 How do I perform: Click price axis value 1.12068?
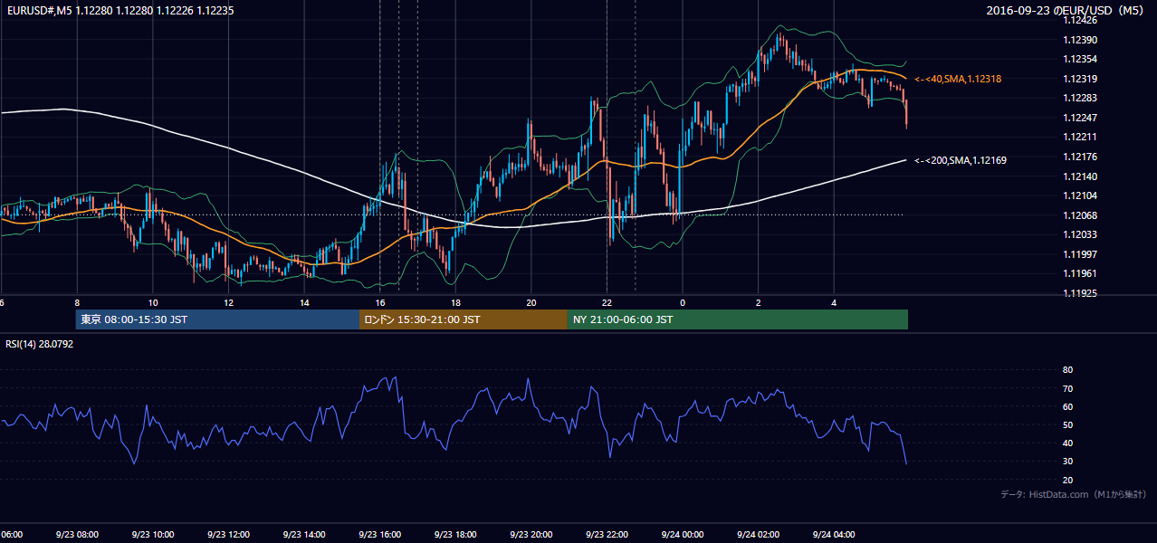(1080, 215)
